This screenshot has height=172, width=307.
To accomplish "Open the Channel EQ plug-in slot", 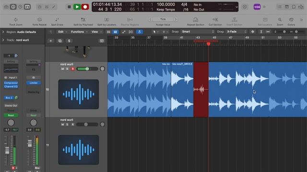I will tap(11, 86).
